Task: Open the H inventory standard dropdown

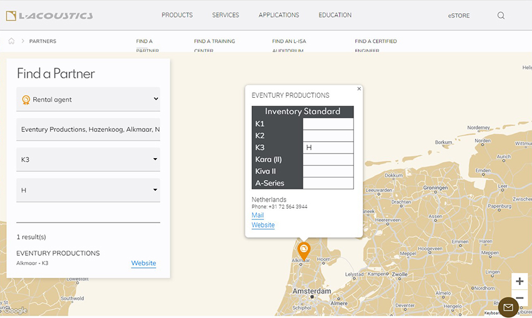Action: click(x=88, y=190)
